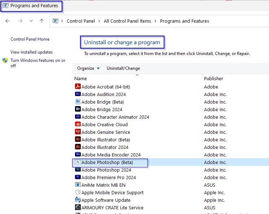Viewport: 269px width, 214px height.
Task: Go up one level with up arrow
Action: coord(41,21)
